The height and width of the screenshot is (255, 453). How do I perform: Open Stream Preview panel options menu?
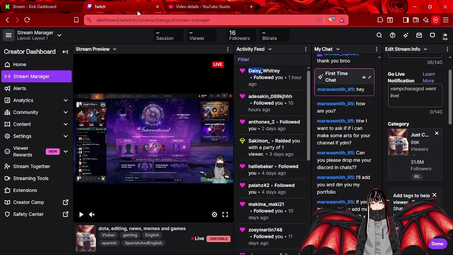pos(228,49)
